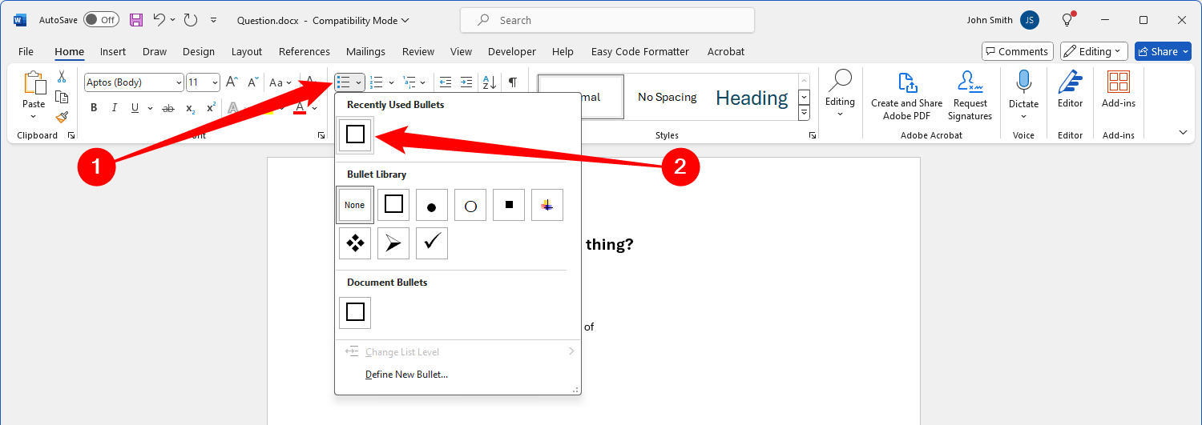Image resolution: width=1202 pixels, height=425 pixels.
Task: Decrease paragraph indent
Action: tap(446, 82)
